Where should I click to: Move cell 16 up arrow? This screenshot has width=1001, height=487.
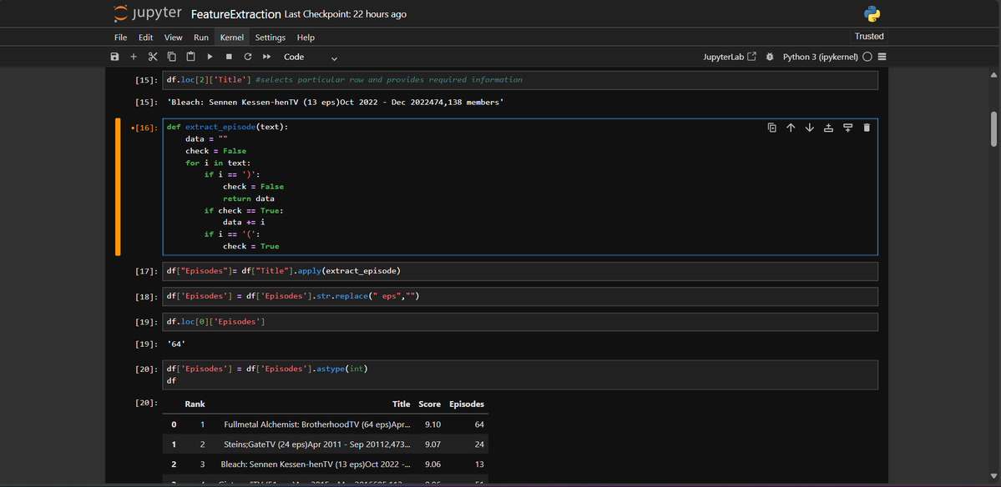[791, 128]
